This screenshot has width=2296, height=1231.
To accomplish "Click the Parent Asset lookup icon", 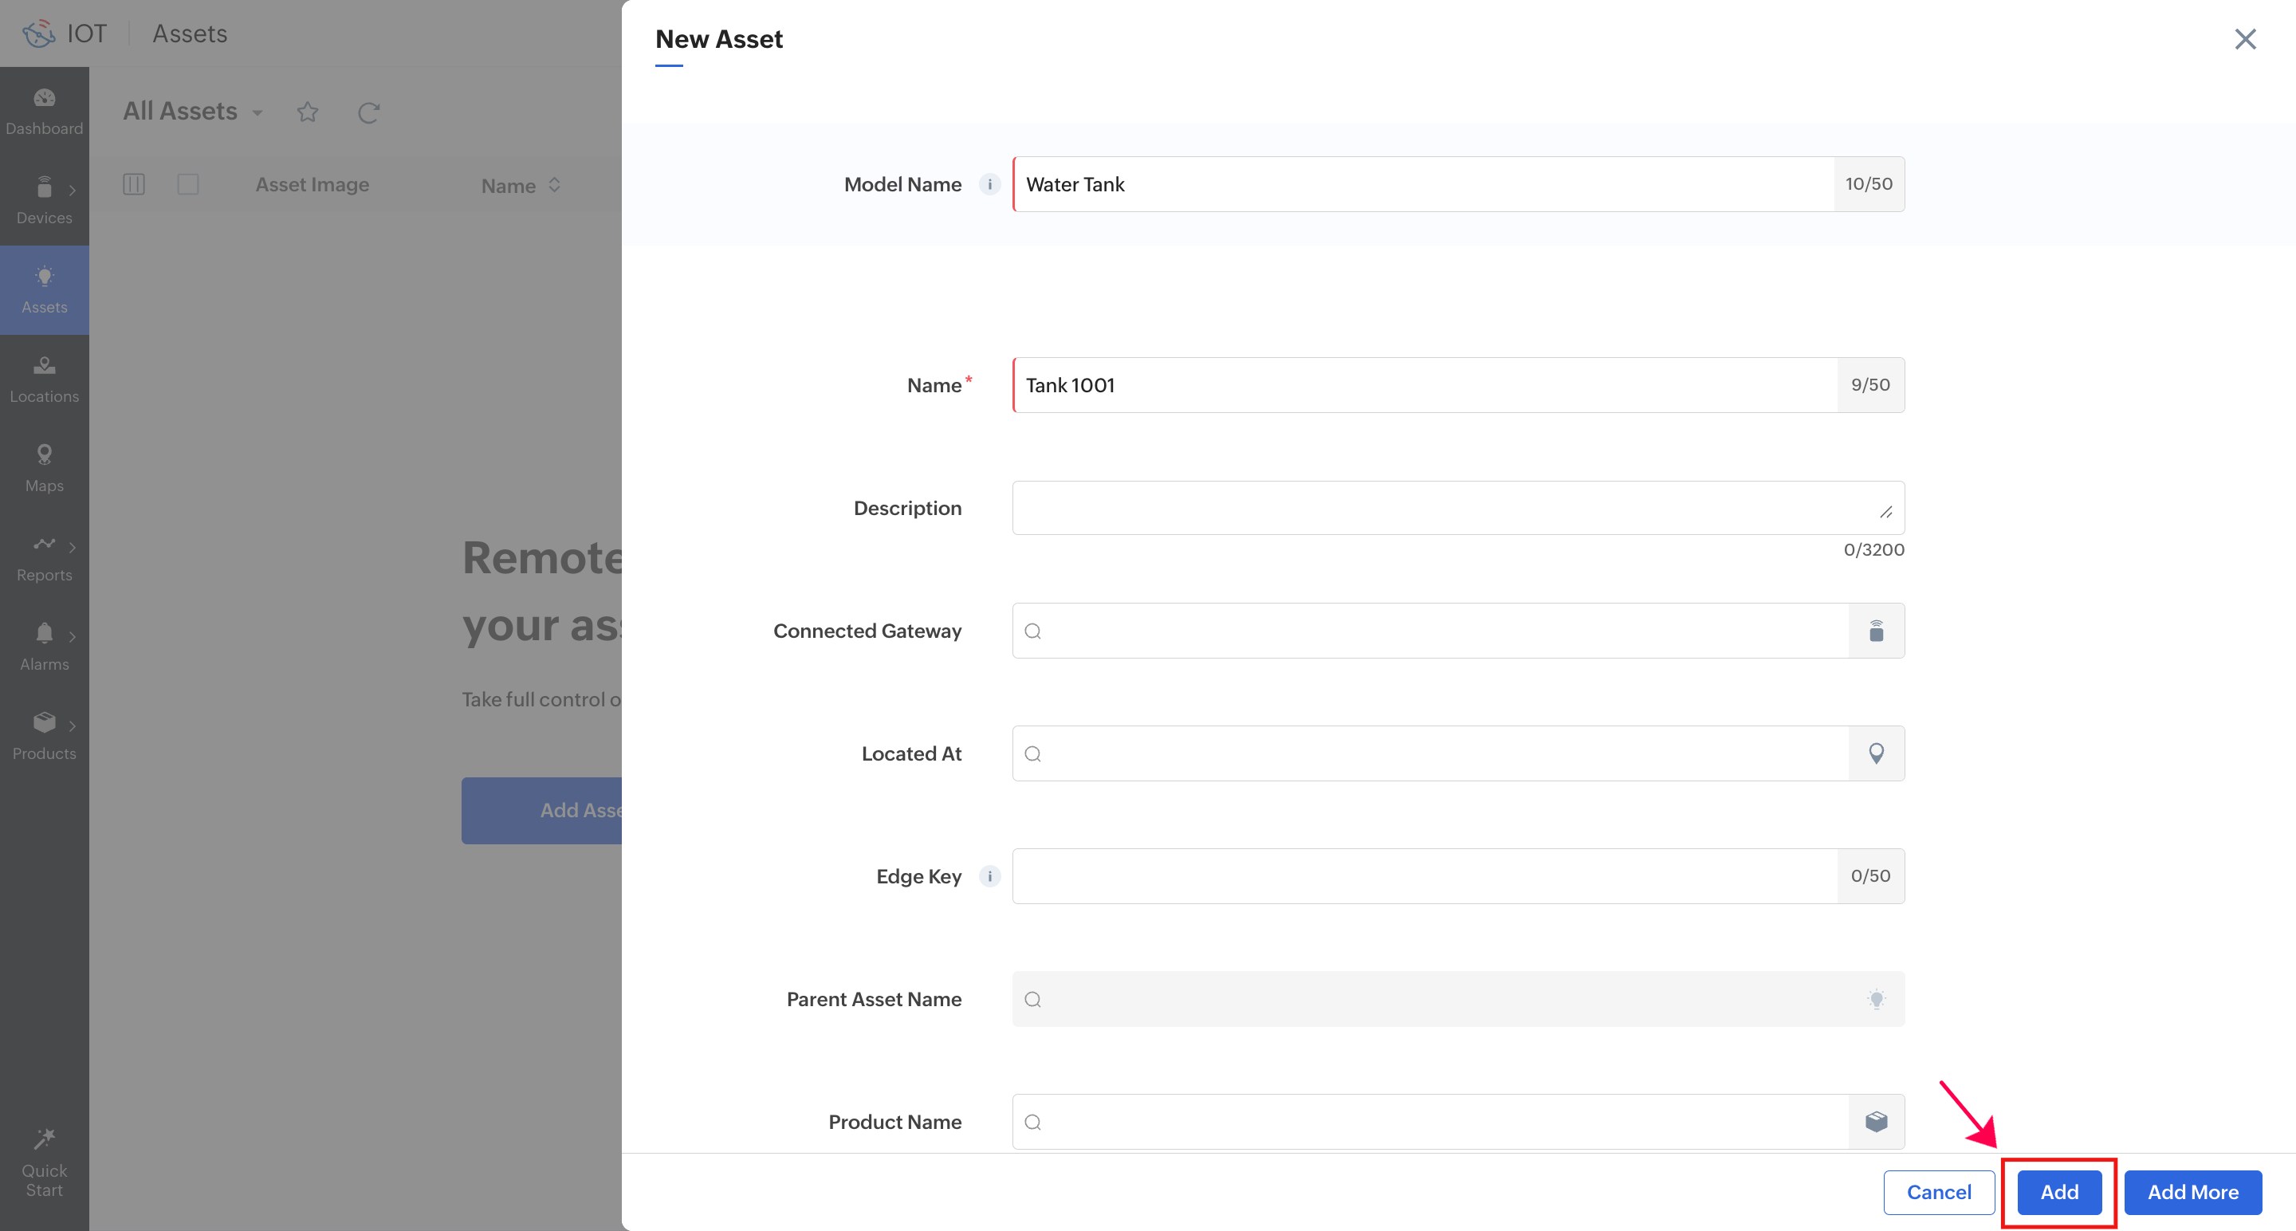I will [x=1876, y=999].
